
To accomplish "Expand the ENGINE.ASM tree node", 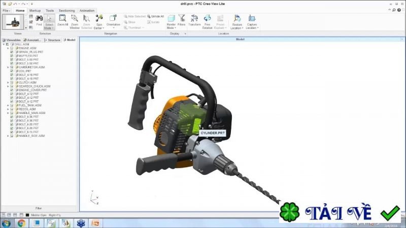I will (8, 48).
